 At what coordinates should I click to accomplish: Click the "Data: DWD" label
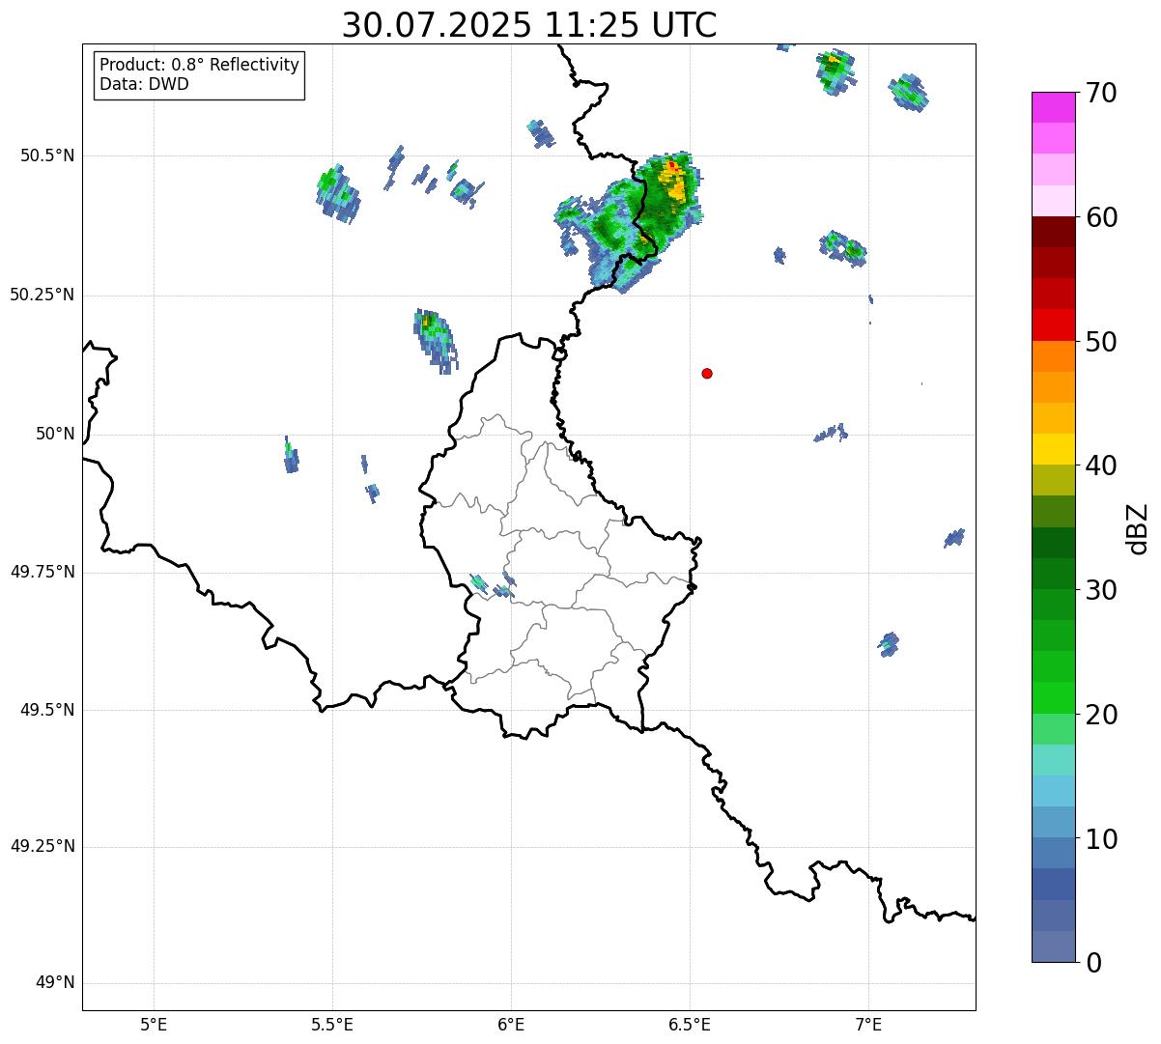tap(144, 84)
